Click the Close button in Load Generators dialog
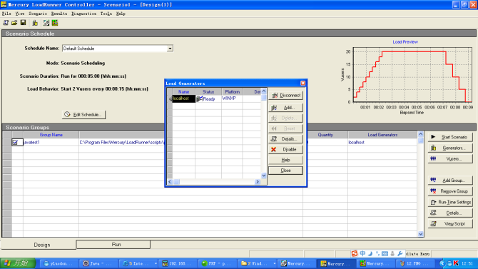The height and width of the screenshot is (269, 478). pyautogui.click(x=285, y=171)
